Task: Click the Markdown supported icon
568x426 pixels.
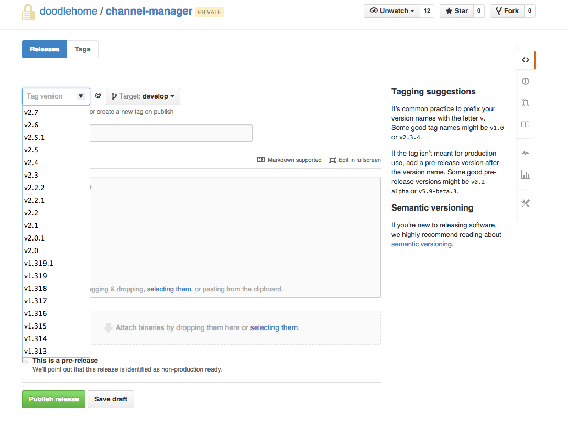Action: (x=261, y=160)
